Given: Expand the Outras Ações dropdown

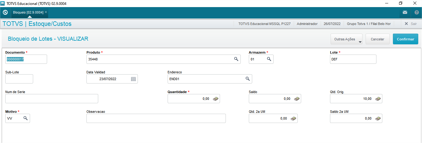Looking at the screenshot, I should pos(346,39).
